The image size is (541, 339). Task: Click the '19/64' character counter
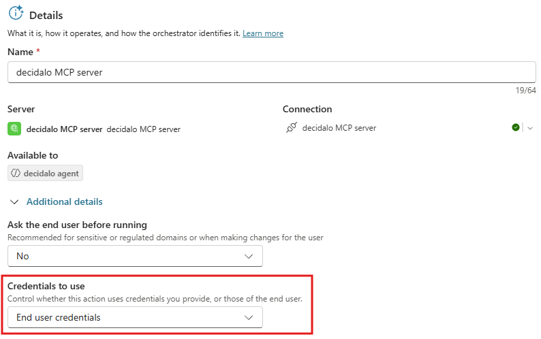pos(525,91)
